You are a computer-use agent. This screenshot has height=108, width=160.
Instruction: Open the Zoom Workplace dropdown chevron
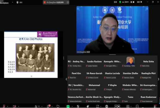point(12,2)
